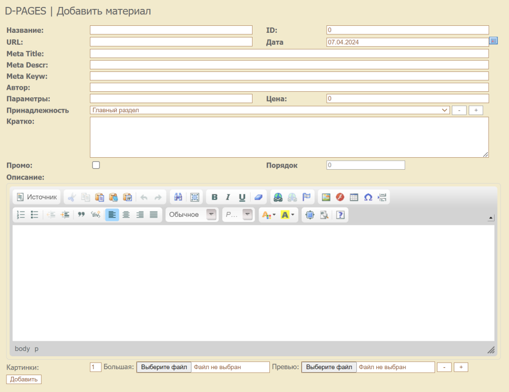Click the Remove Format eraser icon
Screen dimensions: 509x392
[x=258, y=197]
